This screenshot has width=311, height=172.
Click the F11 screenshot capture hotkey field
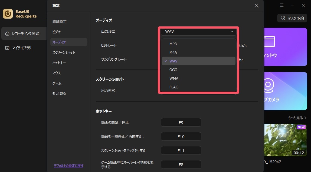click(x=181, y=150)
